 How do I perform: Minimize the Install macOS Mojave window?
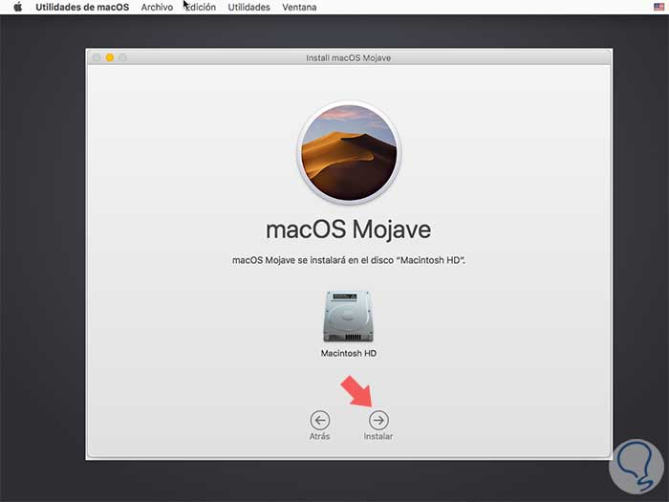[110, 57]
